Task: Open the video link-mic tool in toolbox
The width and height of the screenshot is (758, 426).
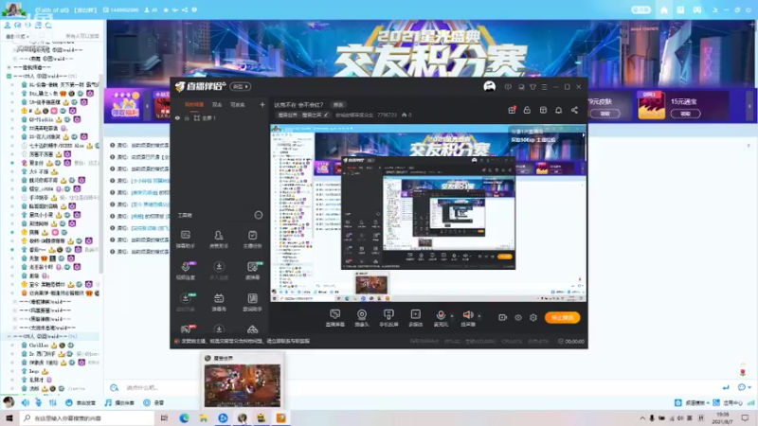Action: [185, 271]
